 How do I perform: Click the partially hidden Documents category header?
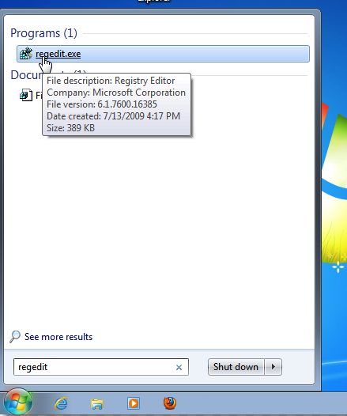26,75
